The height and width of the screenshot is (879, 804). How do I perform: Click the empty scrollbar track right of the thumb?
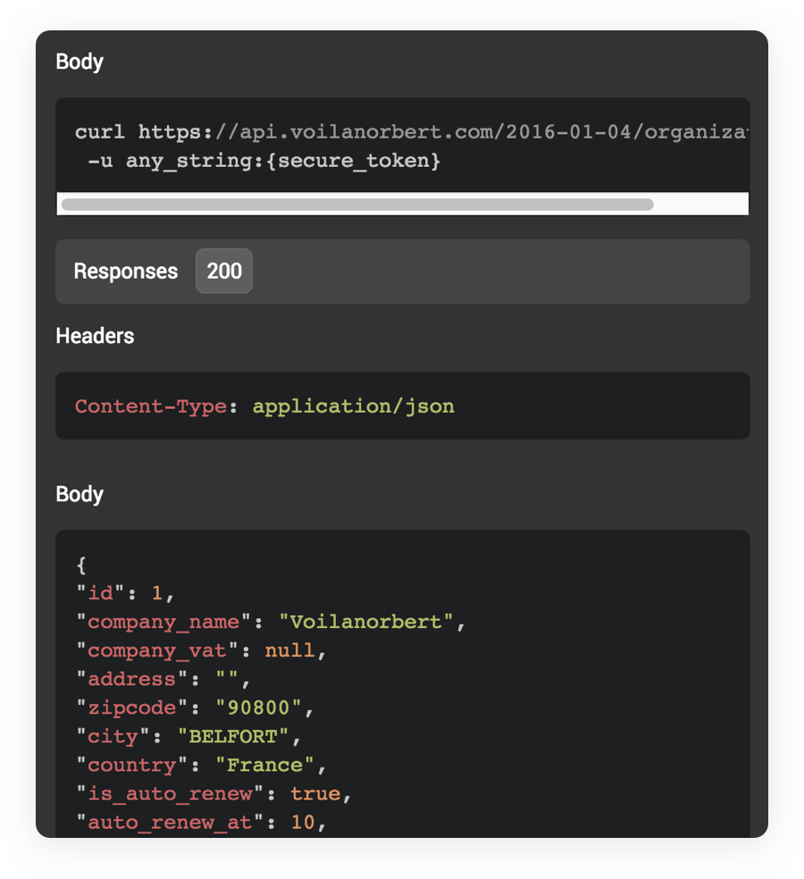700,204
